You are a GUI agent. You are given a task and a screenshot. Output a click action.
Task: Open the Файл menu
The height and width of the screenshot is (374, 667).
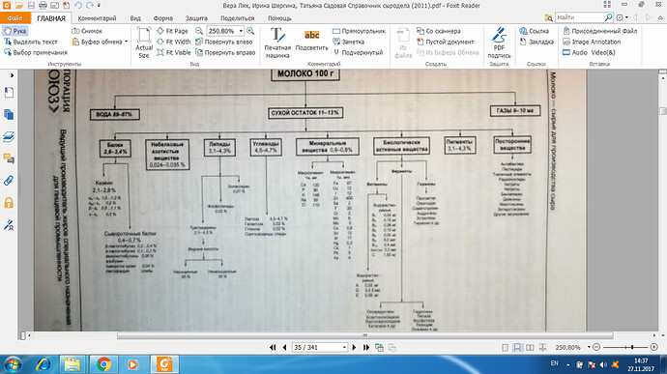(14, 18)
